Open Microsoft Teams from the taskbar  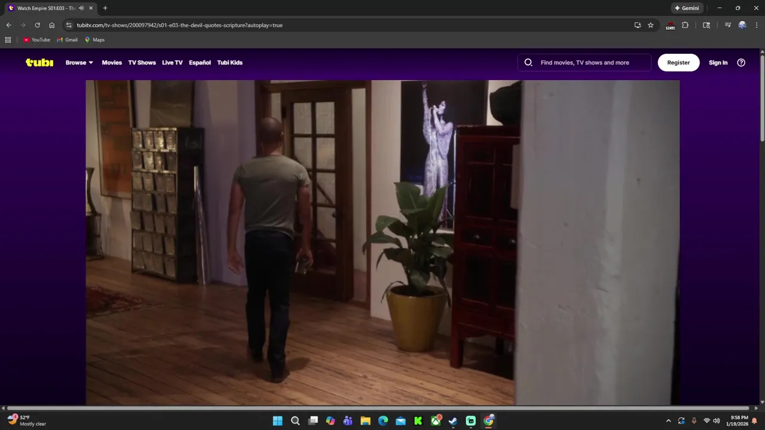[x=348, y=421]
